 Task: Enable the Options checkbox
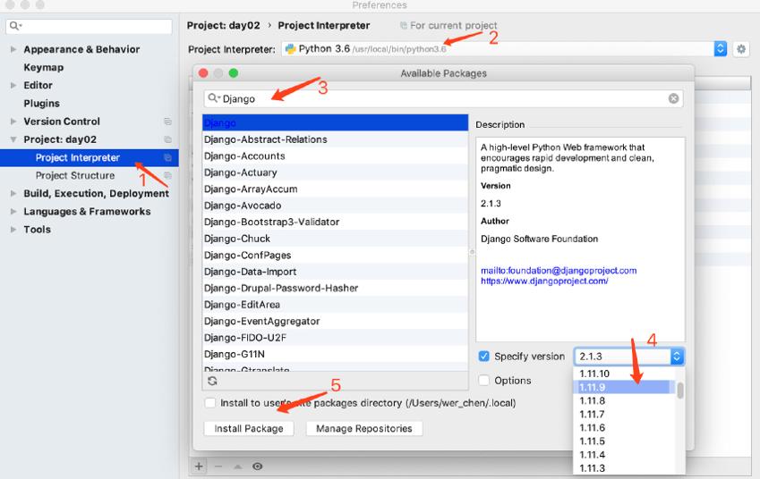[484, 381]
